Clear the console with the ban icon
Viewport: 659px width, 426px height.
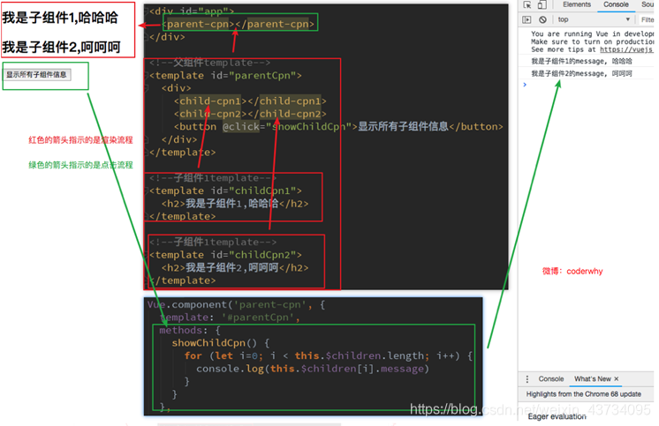click(542, 19)
